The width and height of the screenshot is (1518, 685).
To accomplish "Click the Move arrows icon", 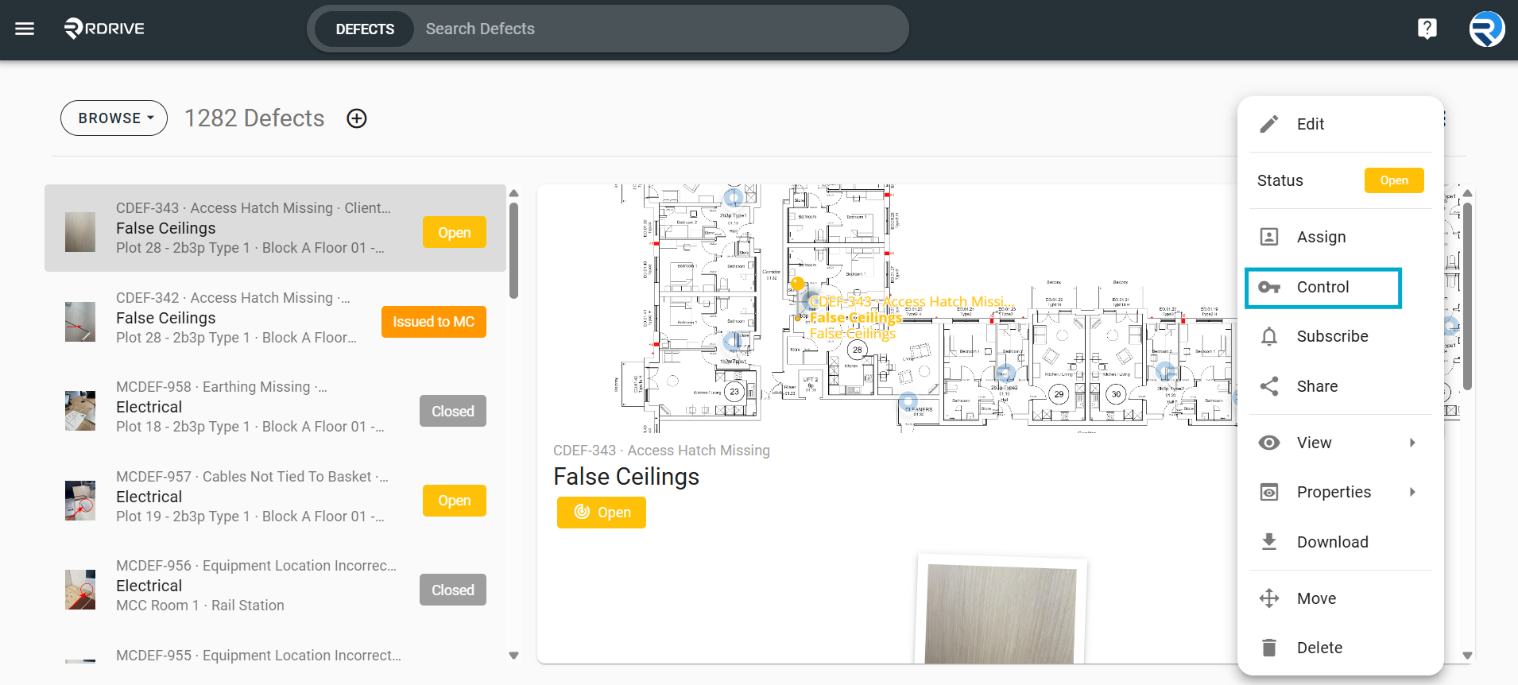I will 1269,598.
